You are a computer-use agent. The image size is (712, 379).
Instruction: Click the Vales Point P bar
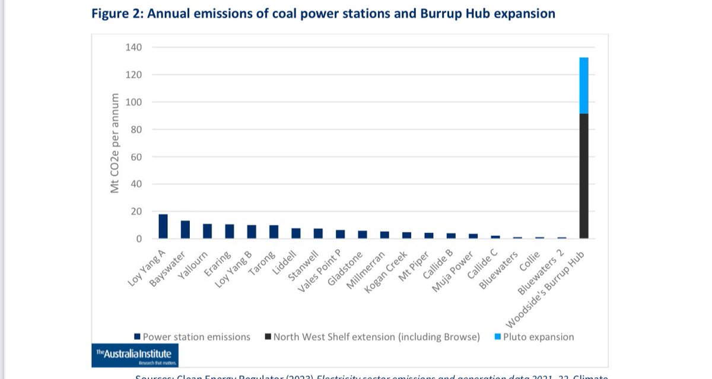coord(341,234)
